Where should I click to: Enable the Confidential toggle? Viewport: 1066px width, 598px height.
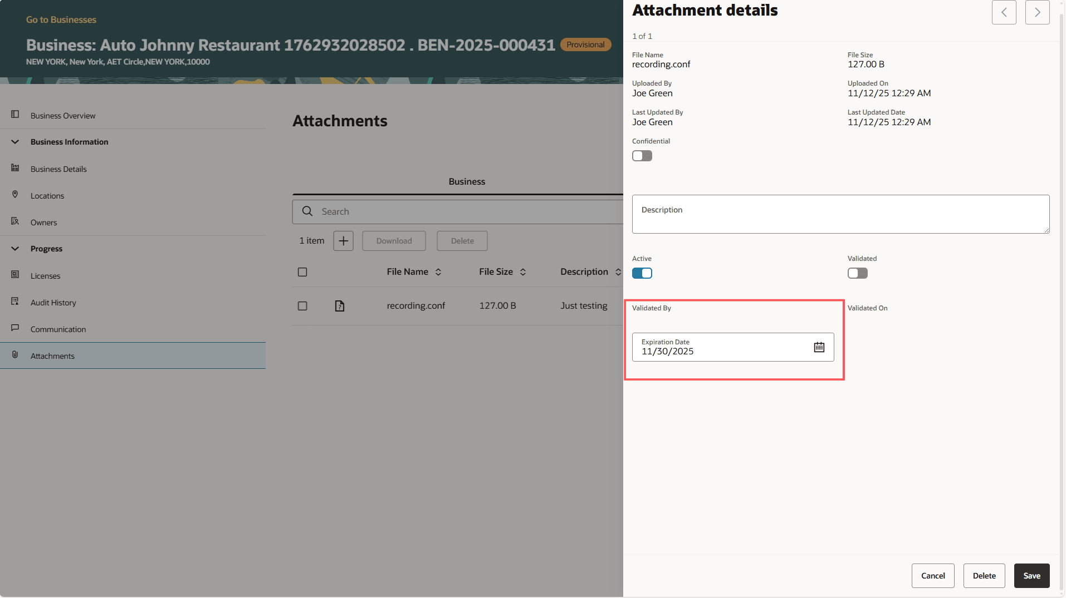pyautogui.click(x=642, y=156)
